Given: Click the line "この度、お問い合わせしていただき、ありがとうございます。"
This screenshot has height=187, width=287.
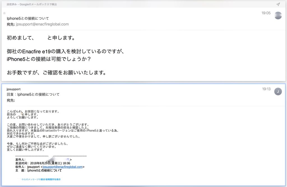Looking at the screenshot, I should click(x=48, y=125).
